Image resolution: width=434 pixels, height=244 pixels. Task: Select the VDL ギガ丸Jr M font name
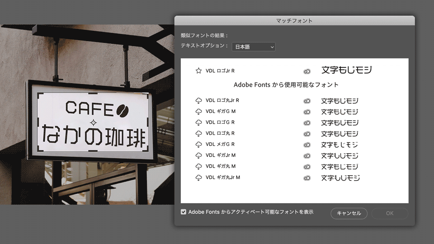click(x=223, y=177)
